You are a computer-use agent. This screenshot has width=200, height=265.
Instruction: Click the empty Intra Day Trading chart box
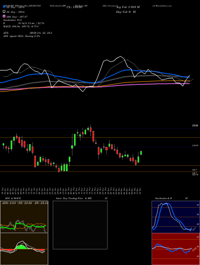(x=80, y=225)
